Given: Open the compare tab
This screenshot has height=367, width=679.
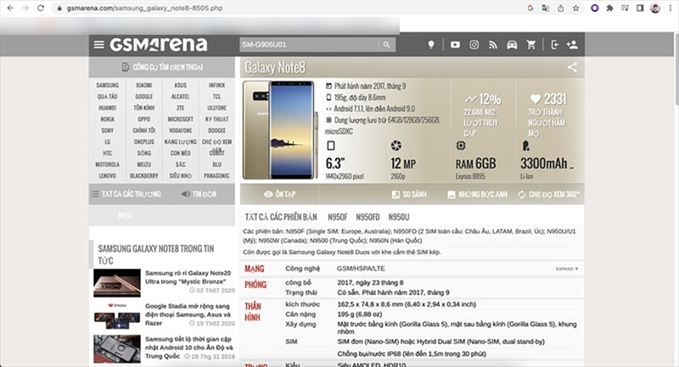Looking at the screenshot, I should (409, 194).
